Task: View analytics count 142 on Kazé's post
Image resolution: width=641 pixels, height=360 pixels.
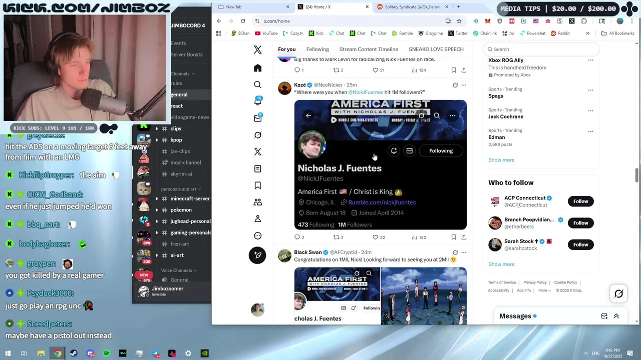Action: pos(419,237)
